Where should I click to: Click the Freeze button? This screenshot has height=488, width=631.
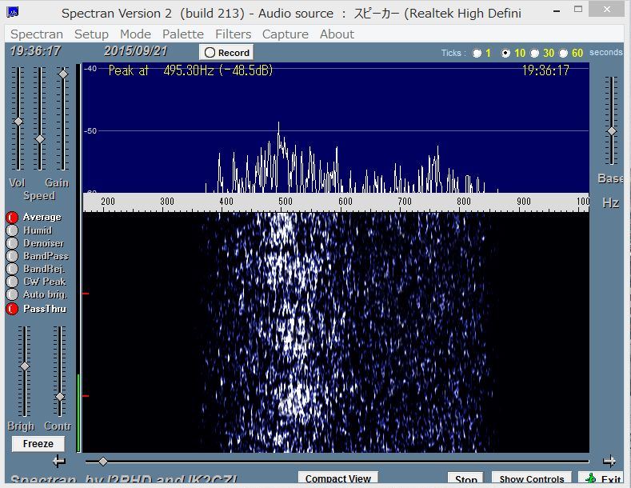click(x=38, y=444)
